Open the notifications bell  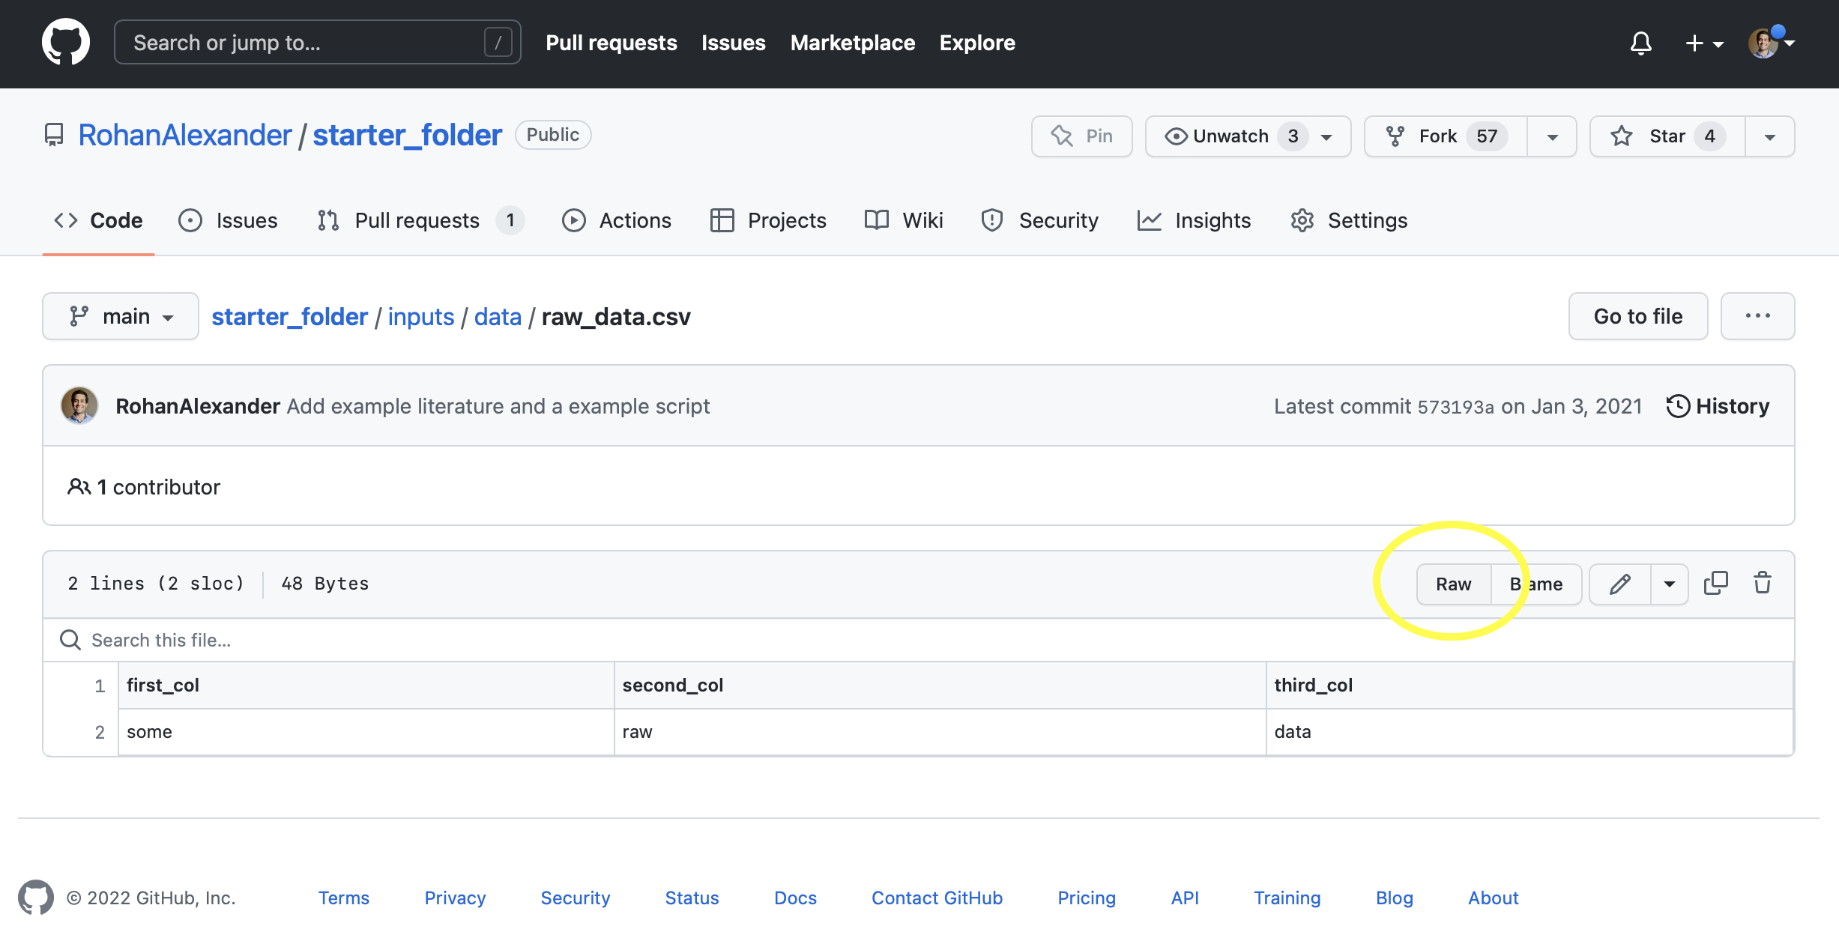pyautogui.click(x=1640, y=43)
